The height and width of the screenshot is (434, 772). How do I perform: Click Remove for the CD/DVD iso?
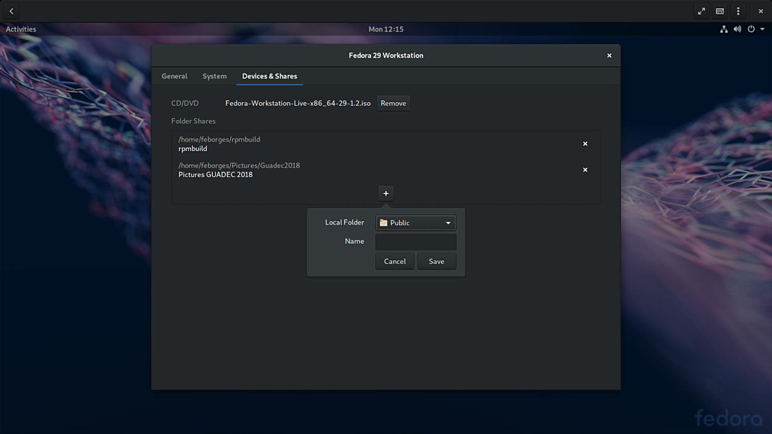(393, 103)
